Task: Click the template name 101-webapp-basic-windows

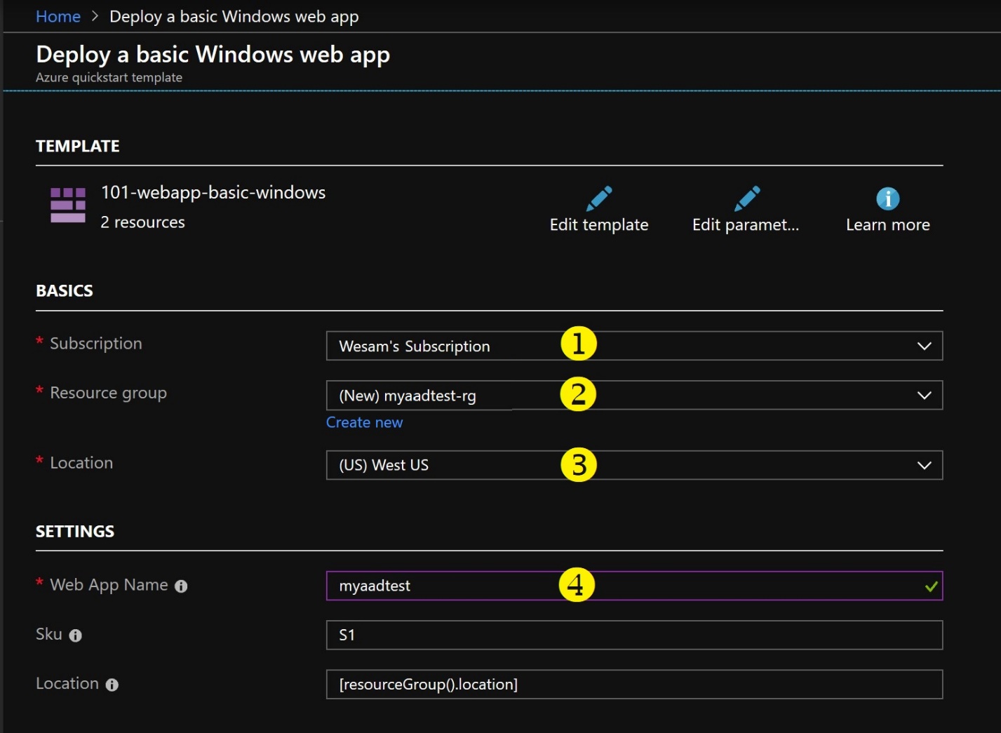Action: tap(213, 192)
